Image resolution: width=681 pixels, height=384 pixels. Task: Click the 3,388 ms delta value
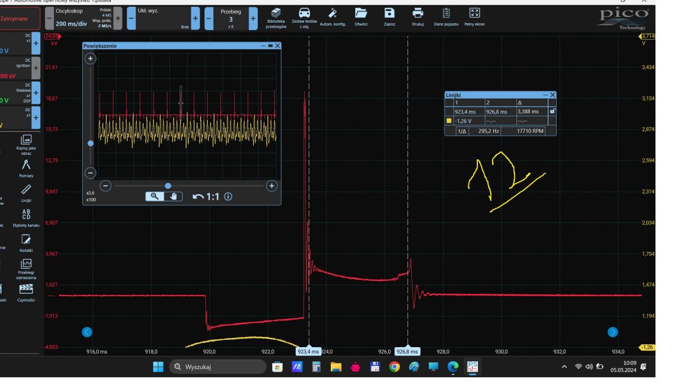(528, 112)
